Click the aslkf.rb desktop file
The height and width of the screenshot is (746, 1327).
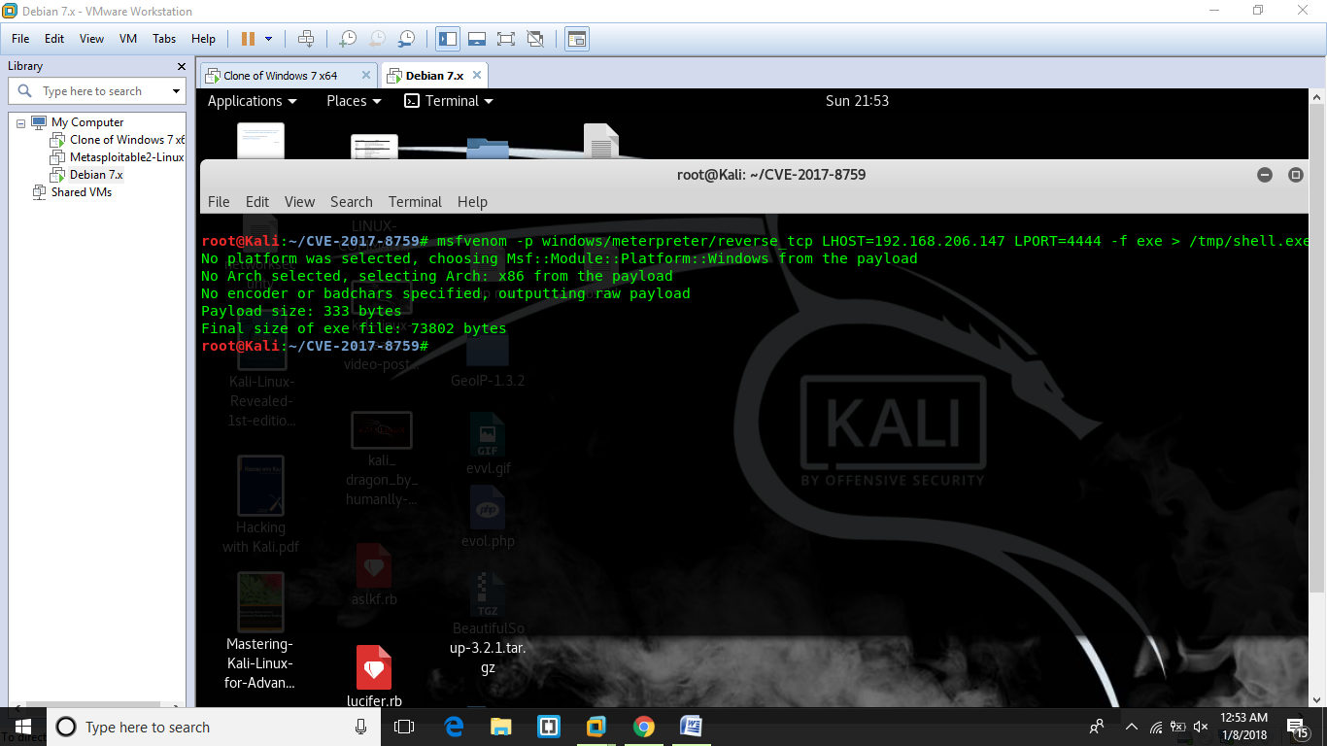374,575
